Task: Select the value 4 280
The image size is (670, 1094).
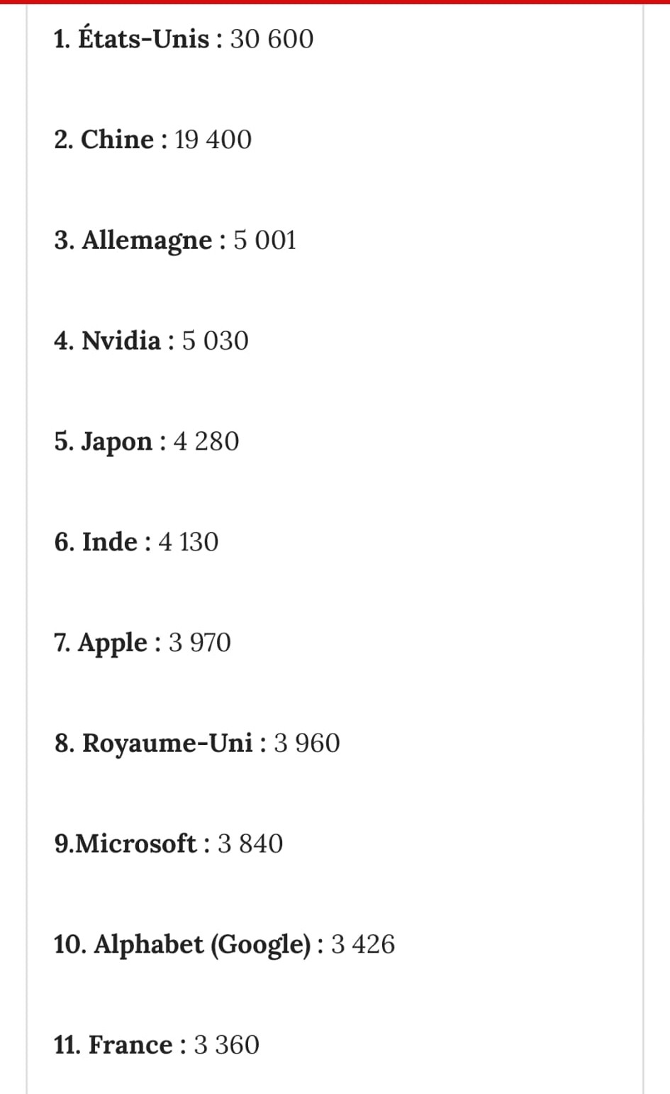Action: (206, 442)
